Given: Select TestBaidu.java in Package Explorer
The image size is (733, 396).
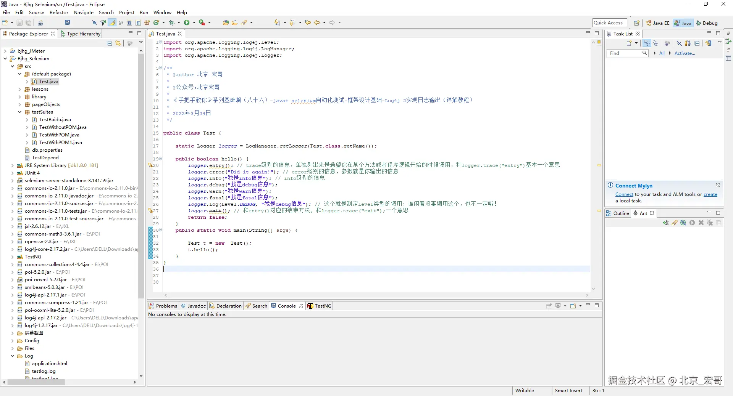Looking at the screenshot, I should coord(55,120).
